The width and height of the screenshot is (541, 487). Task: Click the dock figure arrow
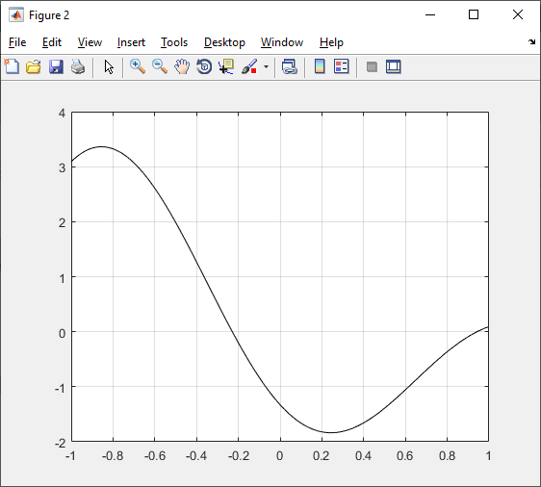531,42
